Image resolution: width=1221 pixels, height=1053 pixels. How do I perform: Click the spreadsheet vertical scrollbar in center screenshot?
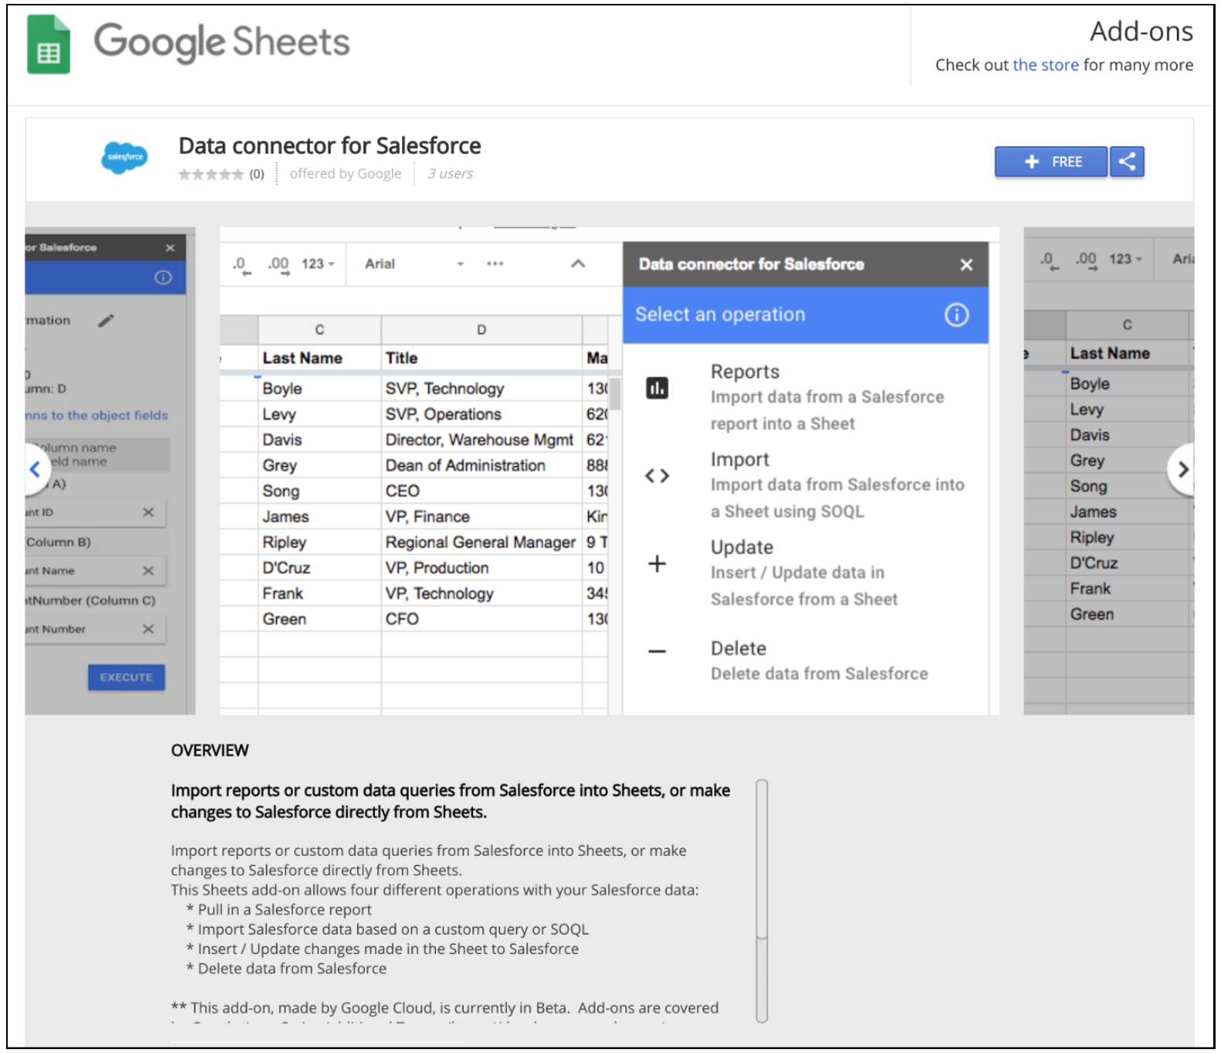[615, 394]
